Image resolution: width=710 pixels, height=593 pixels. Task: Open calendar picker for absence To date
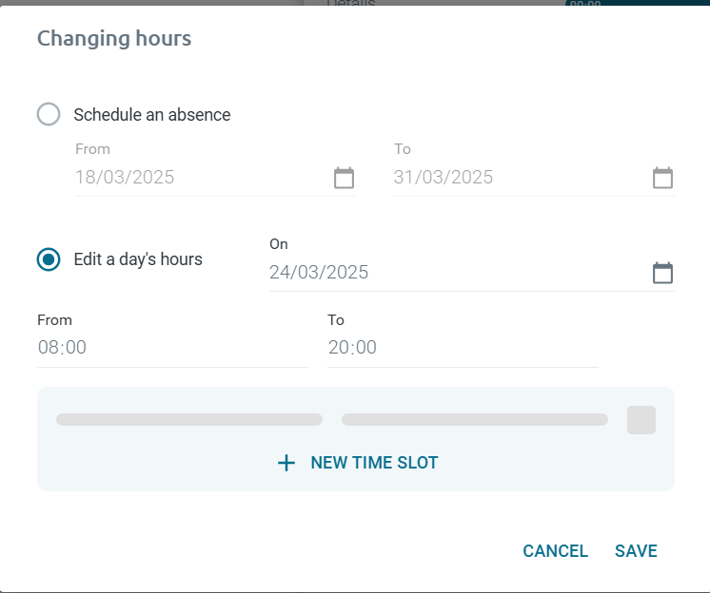point(662,178)
